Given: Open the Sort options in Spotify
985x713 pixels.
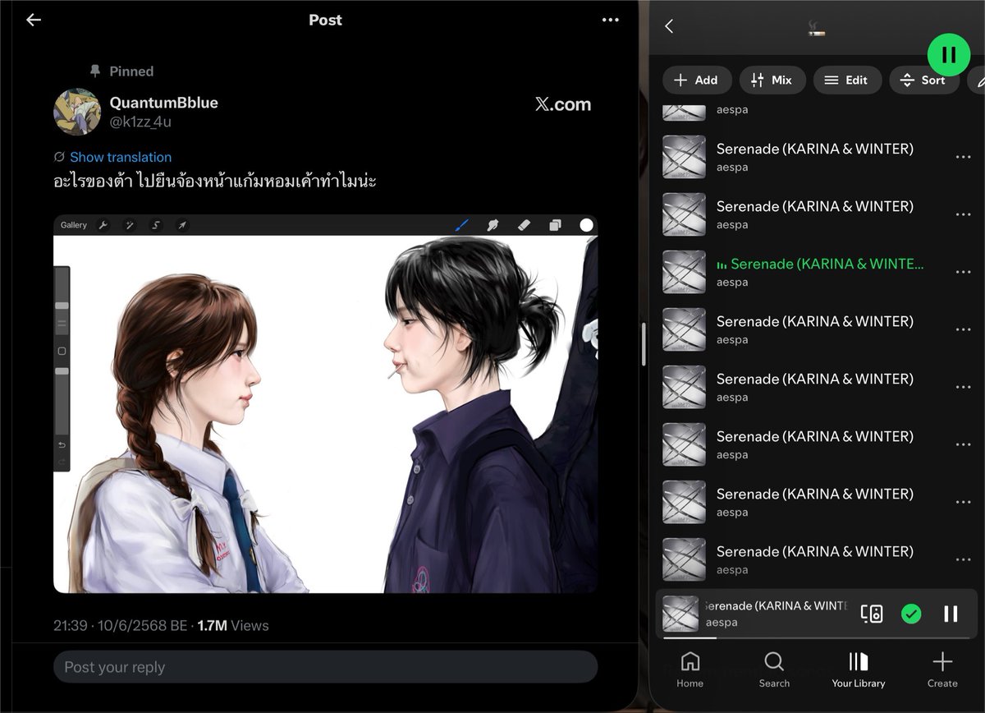Looking at the screenshot, I should [x=923, y=80].
